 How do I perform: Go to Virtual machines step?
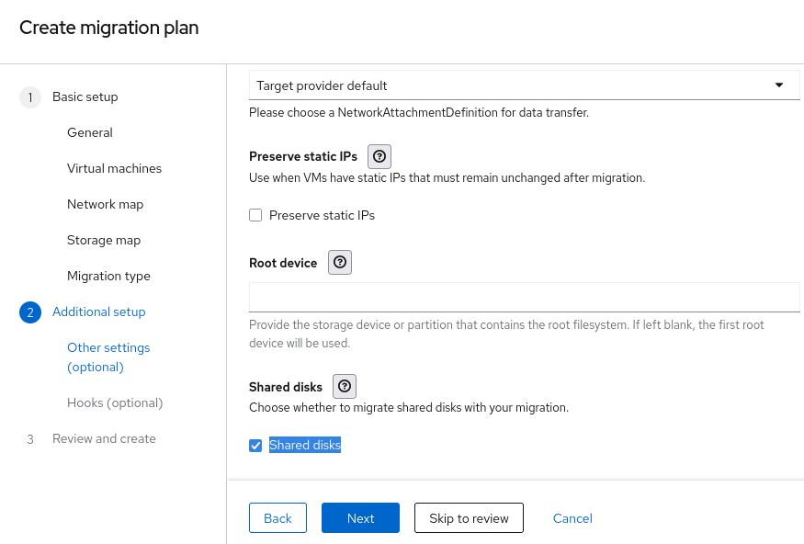[114, 169]
